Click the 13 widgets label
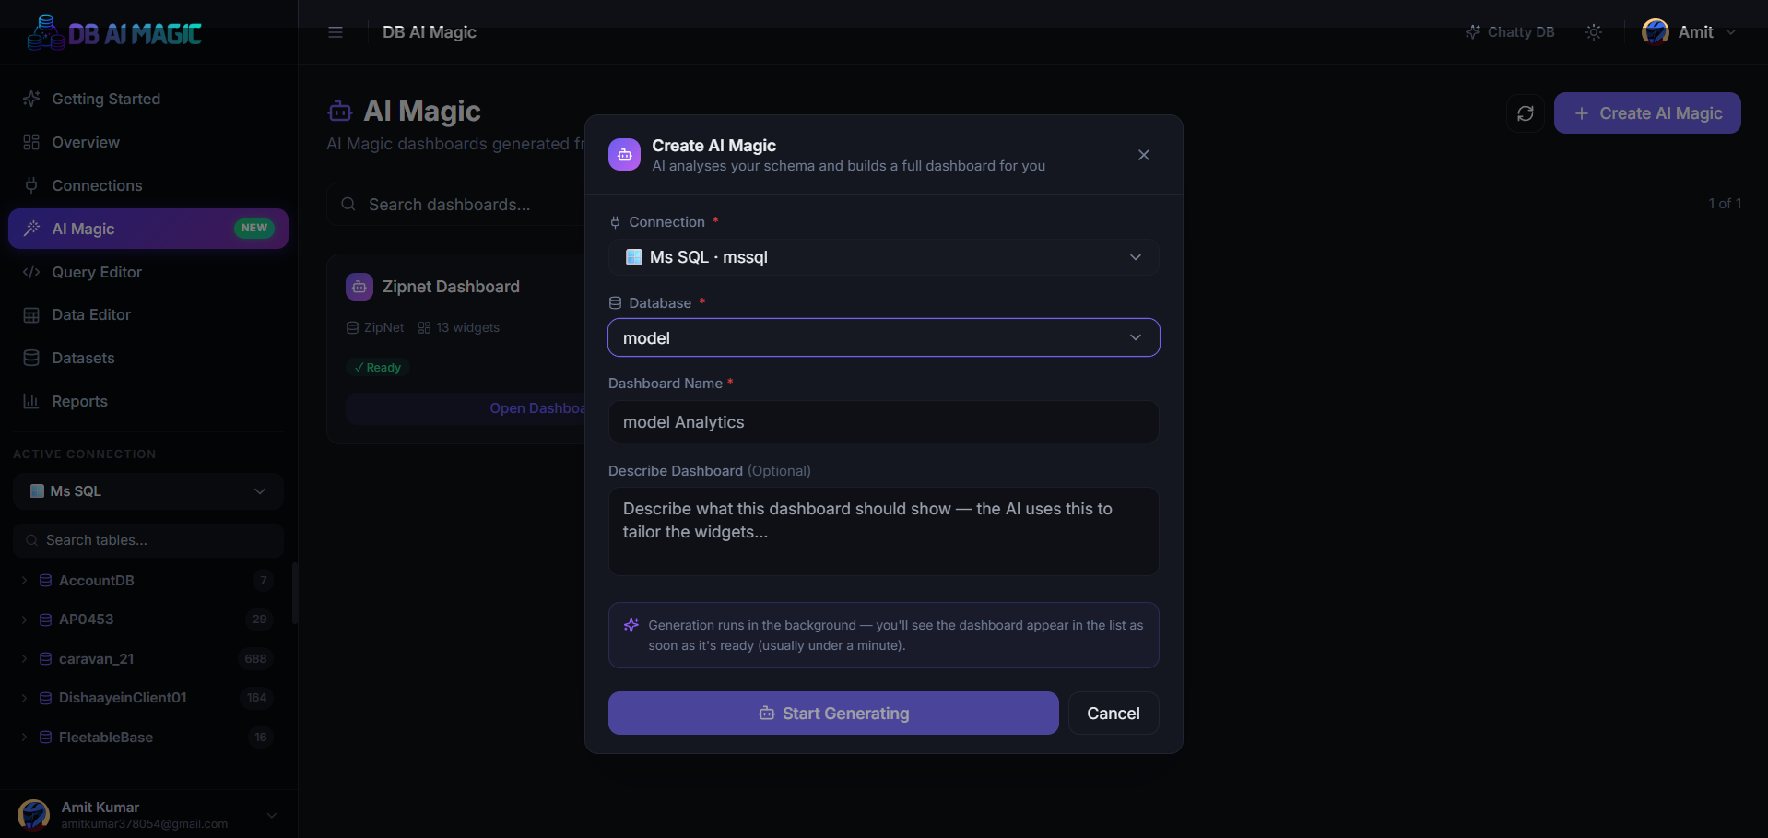Screen dimensions: 1768x838 coord(459,327)
